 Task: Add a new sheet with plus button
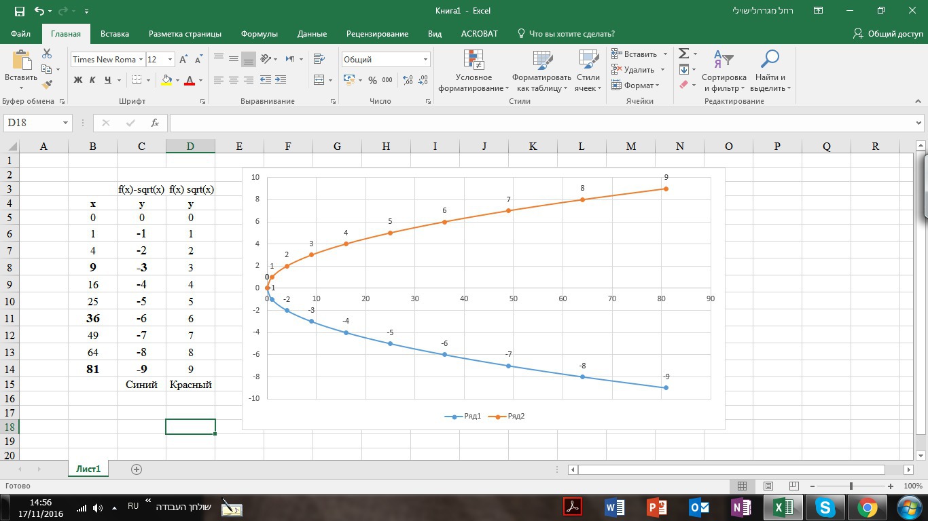point(136,469)
